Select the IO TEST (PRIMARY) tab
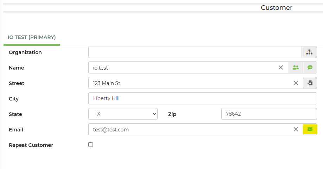This screenshot has height=169, width=323. click(32, 37)
